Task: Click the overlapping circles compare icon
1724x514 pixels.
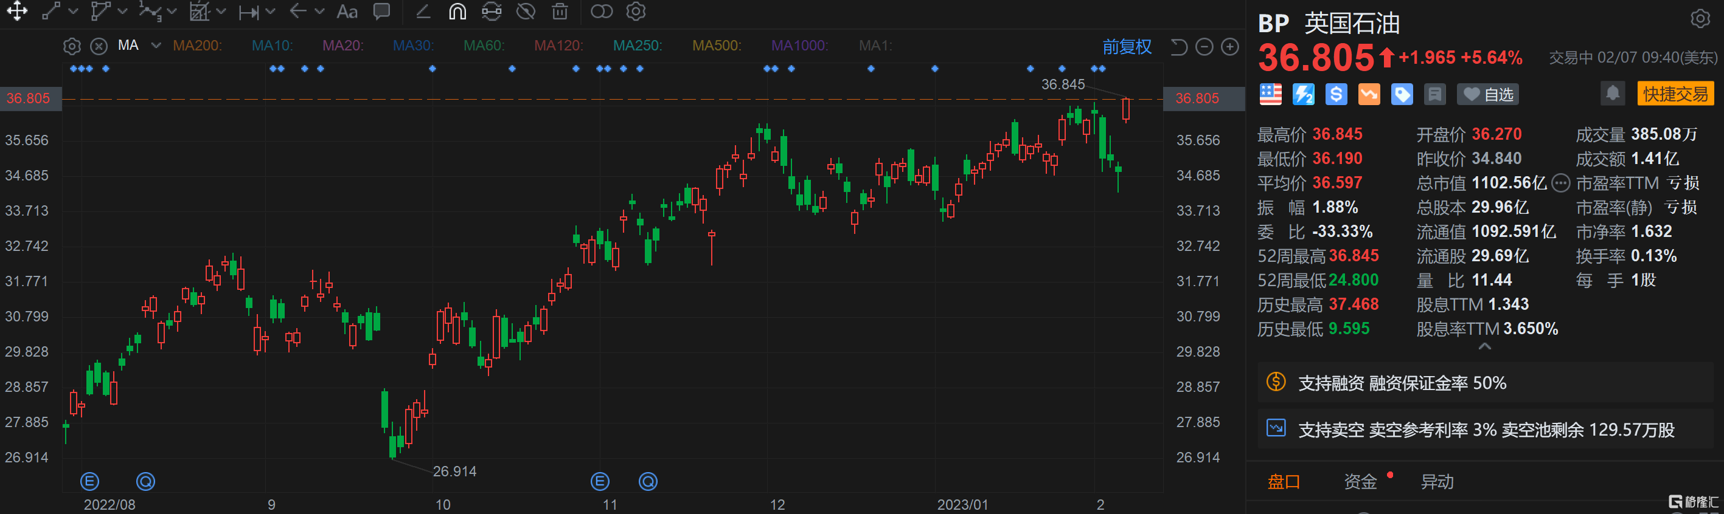Action: coord(602,12)
